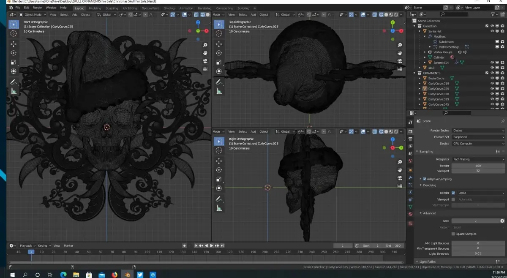Screen dimensions: 507x278
Task: Select the Move tool in Front Orthographic viewport
Action: pos(14,44)
